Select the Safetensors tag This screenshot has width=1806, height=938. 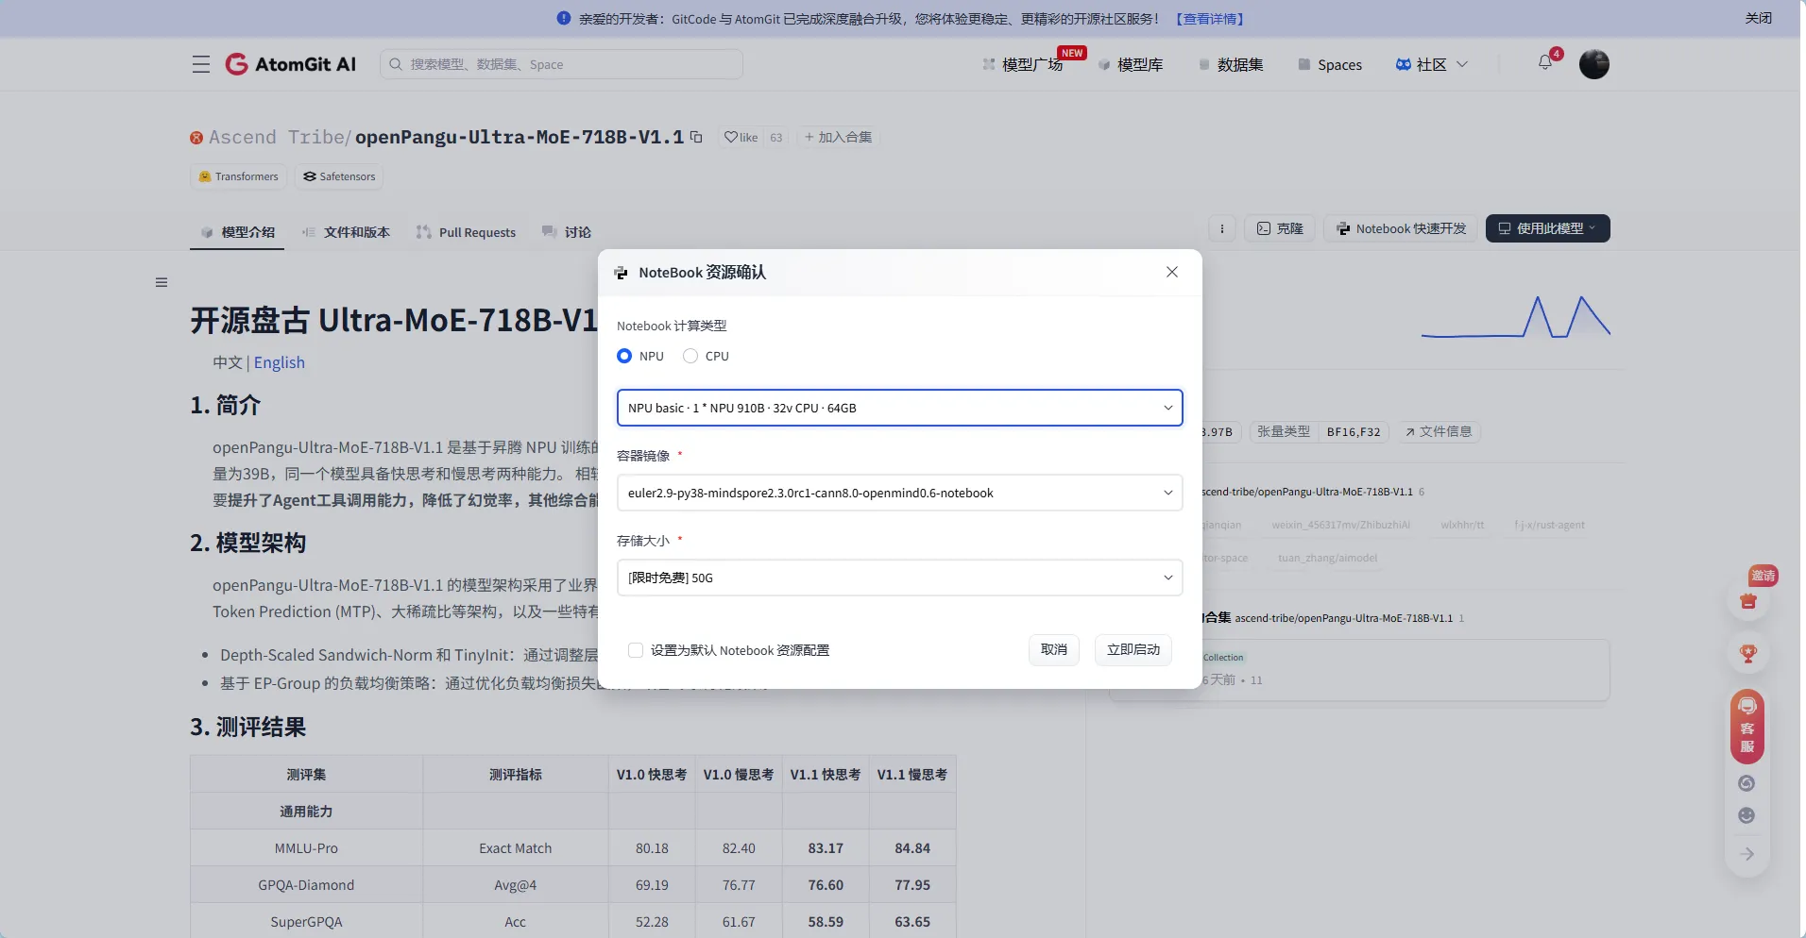[339, 176]
